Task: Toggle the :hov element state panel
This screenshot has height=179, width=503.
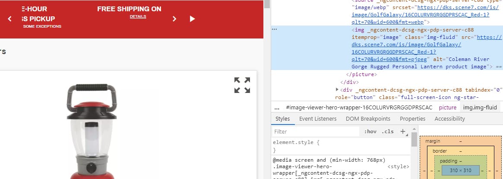Action: (x=370, y=131)
